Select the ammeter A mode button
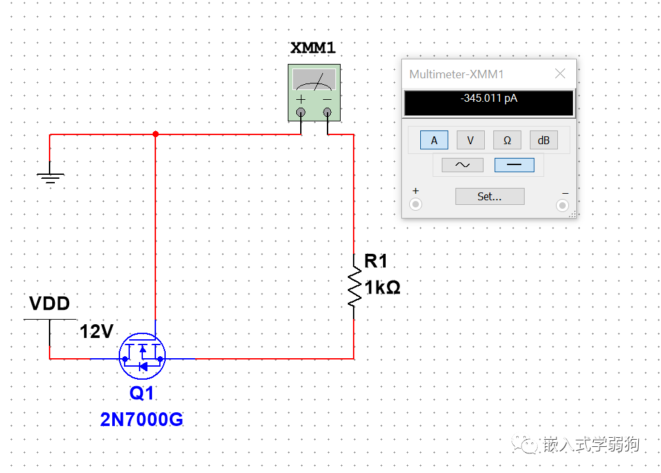 pyautogui.click(x=434, y=140)
